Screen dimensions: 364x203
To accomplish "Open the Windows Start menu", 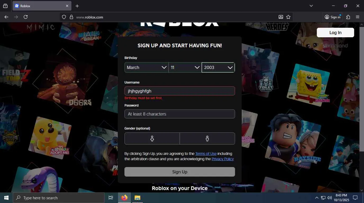I will click(6, 198).
